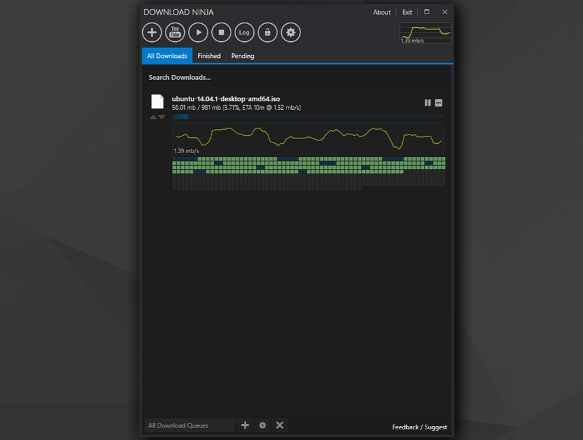Open the YouTube download tool
The image size is (583, 440).
175,33
